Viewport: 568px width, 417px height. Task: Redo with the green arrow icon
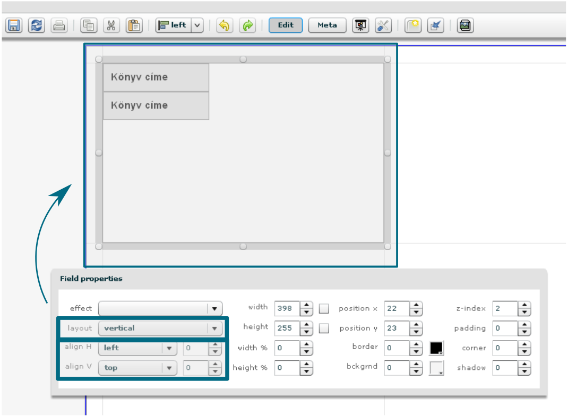(247, 25)
